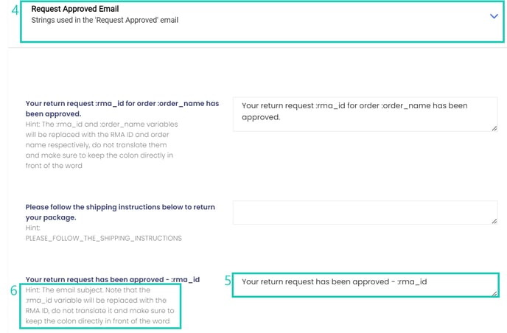Click the hint about :rma_id and :order_name variables
507x333 pixels.
click(102, 145)
